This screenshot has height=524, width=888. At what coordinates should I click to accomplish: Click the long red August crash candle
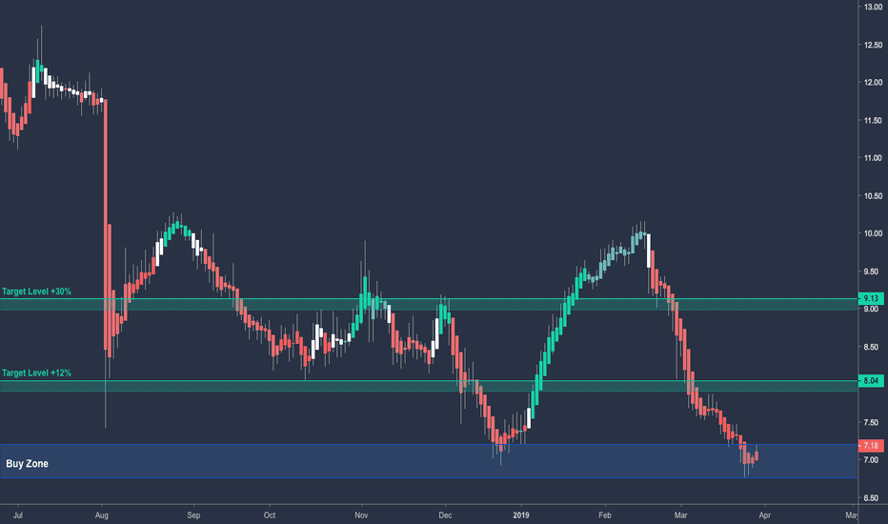(106, 224)
